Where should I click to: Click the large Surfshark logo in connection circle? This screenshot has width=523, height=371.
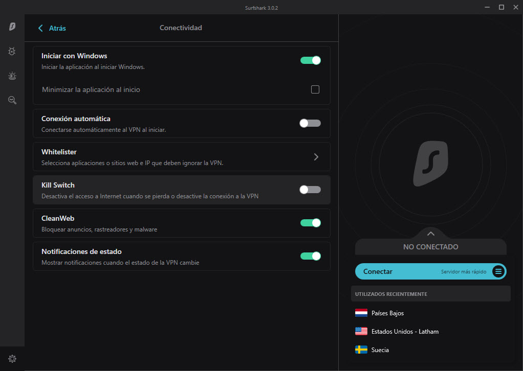pos(430,164)
